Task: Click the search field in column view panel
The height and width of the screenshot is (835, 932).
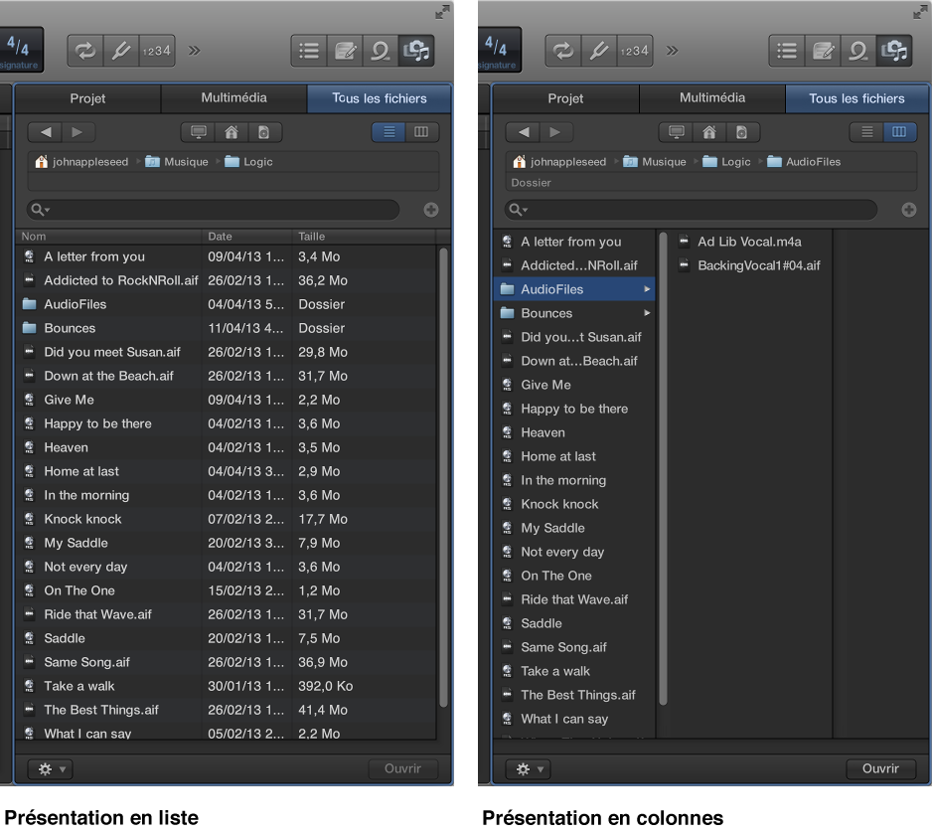Action: (x=696, y=210)
